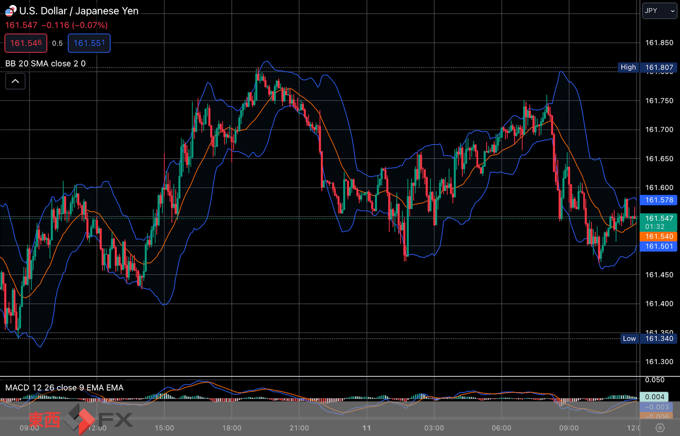Toggle the MACD 12 26 close indicator legend

(x=65, y=388)
